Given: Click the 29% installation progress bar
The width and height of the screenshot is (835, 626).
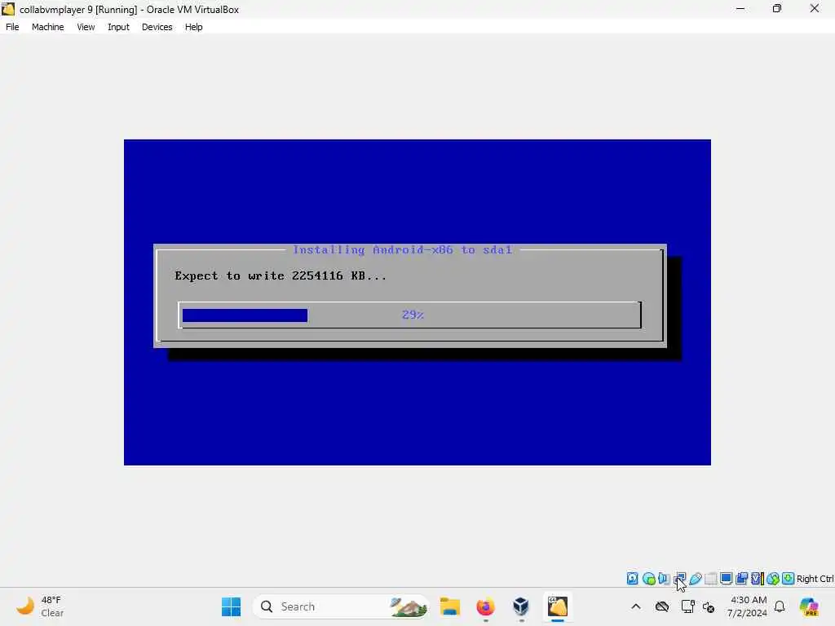Looking at the screenshot, I should (x=409, y=315).
